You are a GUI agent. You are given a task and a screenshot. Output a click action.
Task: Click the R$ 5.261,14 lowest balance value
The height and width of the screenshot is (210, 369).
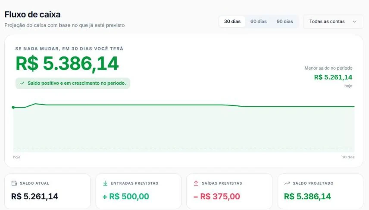[x=333, y=77]
